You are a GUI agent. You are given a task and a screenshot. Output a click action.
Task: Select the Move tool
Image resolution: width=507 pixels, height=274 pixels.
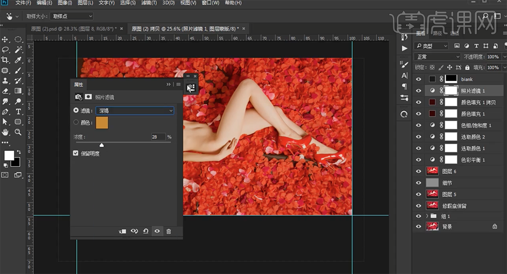6,39
